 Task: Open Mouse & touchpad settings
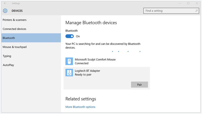click(x=15, y=47)
